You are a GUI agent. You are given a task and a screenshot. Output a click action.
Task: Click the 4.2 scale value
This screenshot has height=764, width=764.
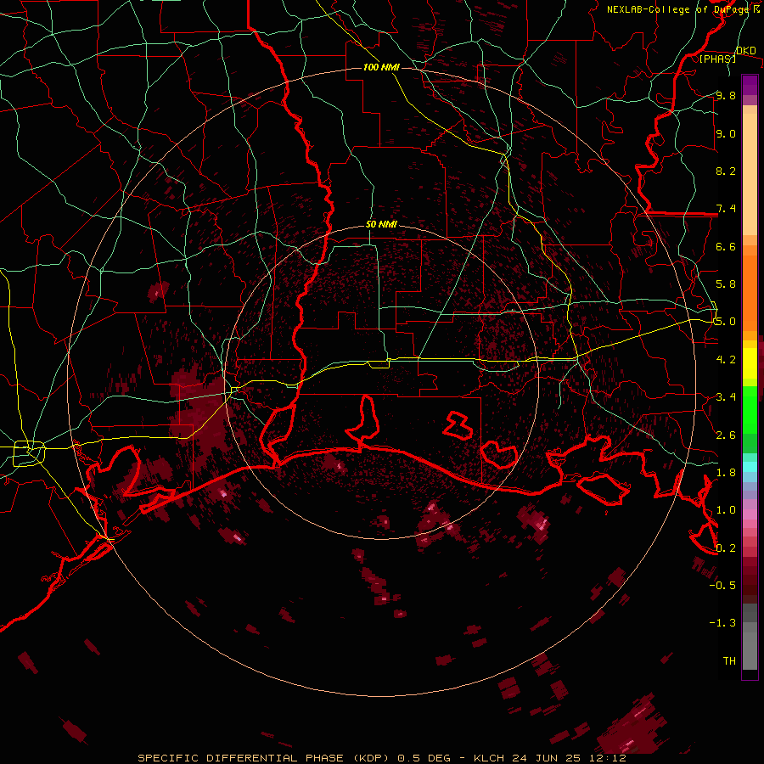(x=726, y=360)
